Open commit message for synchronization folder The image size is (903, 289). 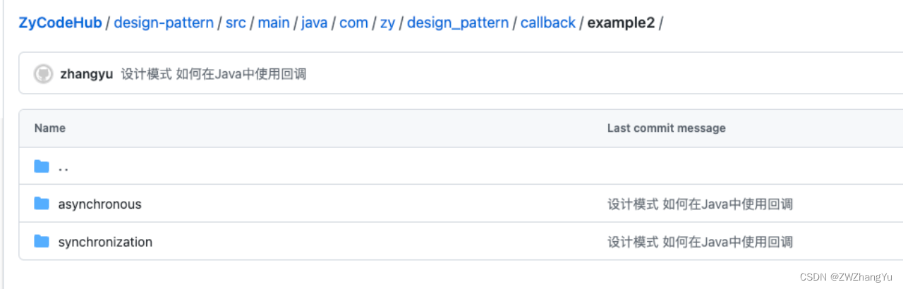[700, 242]
